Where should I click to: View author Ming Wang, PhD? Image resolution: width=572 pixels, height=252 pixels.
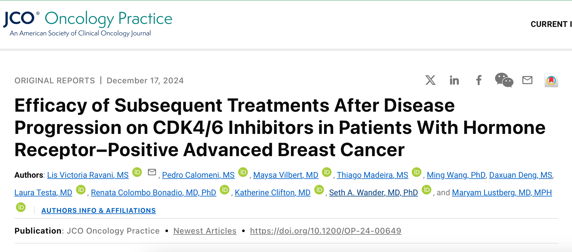456,175
